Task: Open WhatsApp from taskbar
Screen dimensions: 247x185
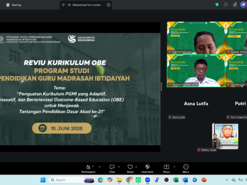Action: point(138,180)
